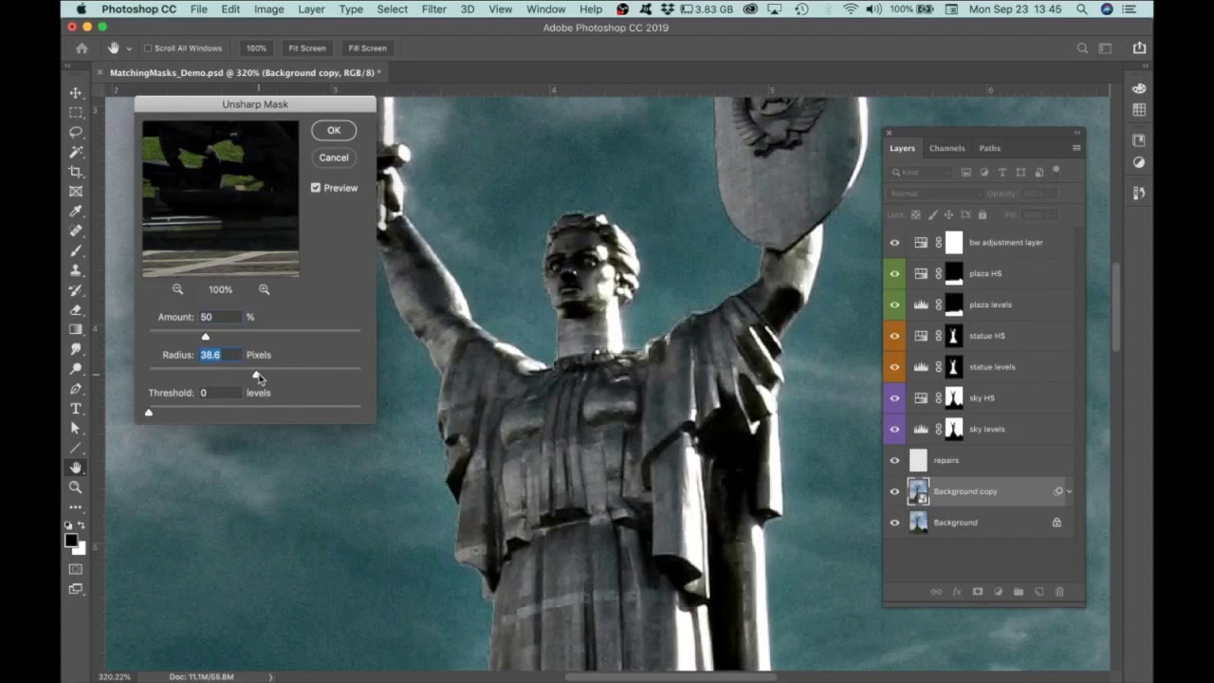Hide the bw adjustment layer
1214x683 pixels.
coord(894,243)
